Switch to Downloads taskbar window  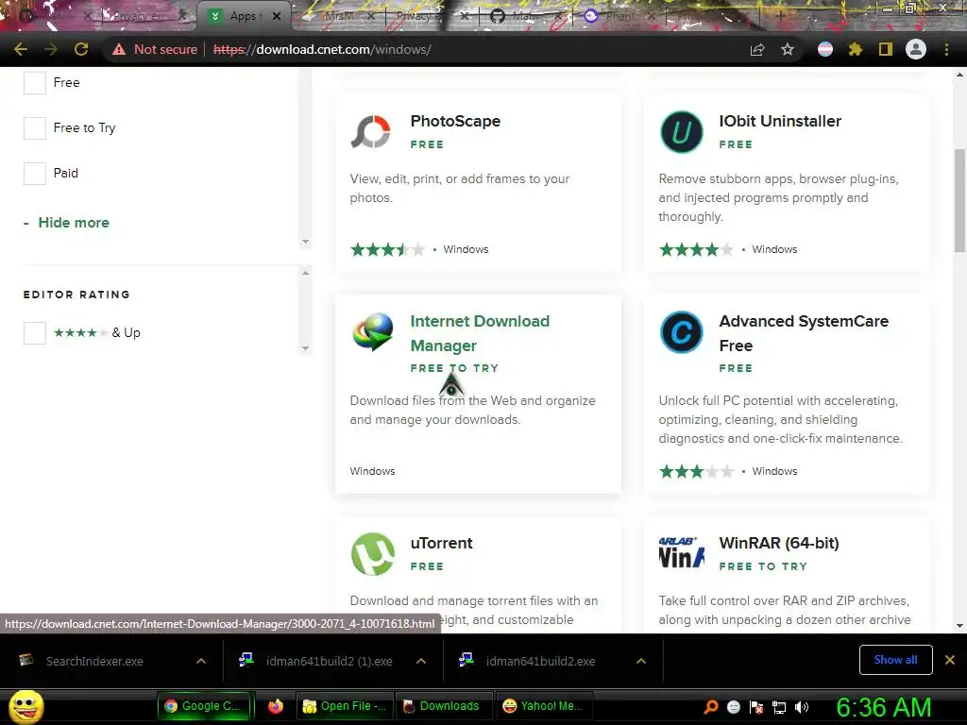click(442, 706)
